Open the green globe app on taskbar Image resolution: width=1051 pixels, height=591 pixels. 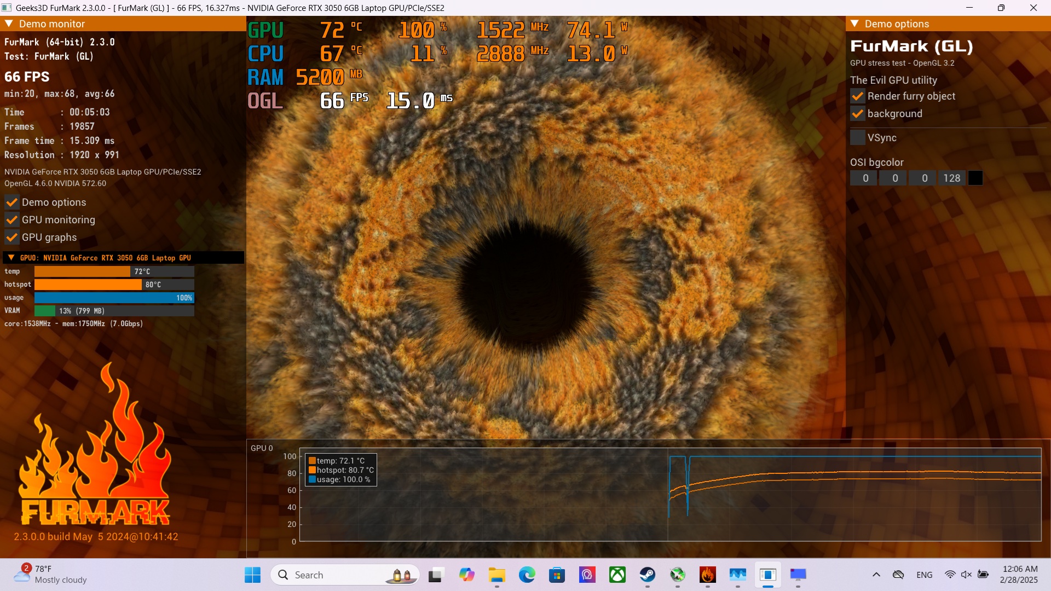(678, 575)
